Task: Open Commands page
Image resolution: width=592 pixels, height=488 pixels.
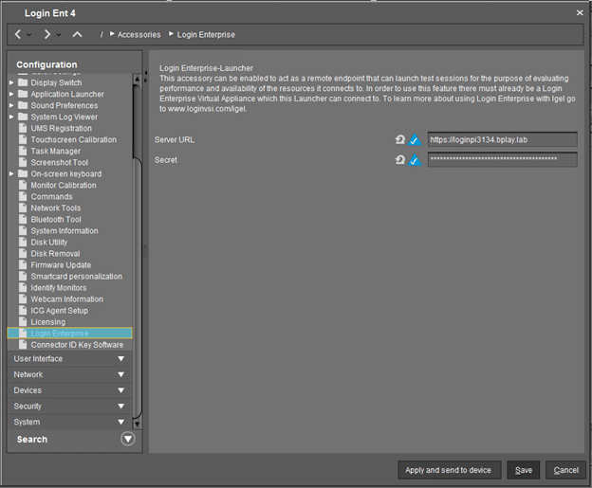Action: click(51, 196)
